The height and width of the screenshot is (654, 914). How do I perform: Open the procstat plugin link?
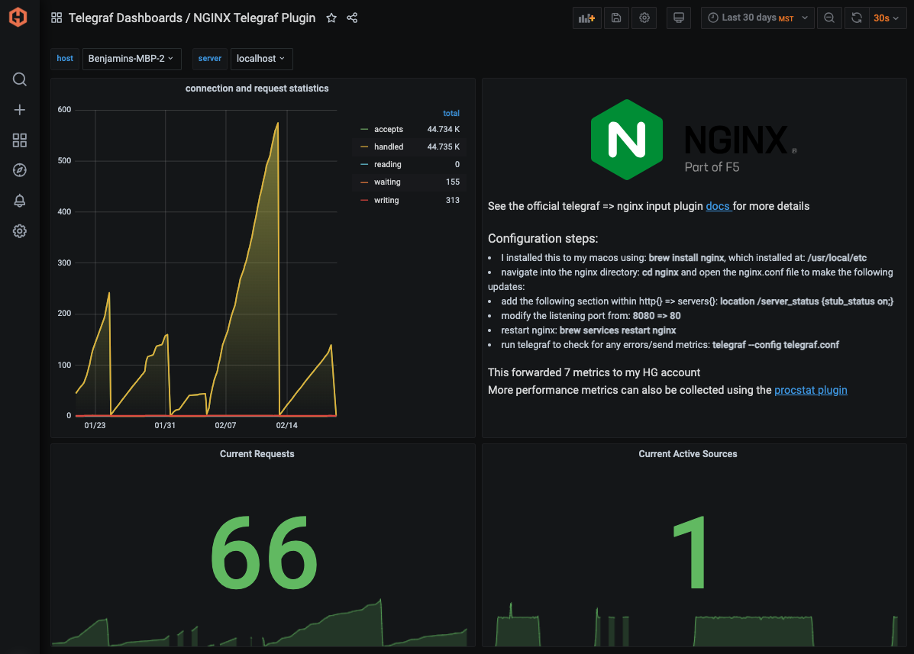[810, 390]
